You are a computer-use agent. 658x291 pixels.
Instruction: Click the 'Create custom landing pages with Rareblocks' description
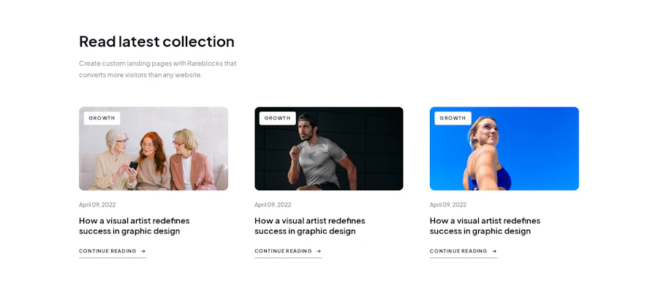point(158,69)
